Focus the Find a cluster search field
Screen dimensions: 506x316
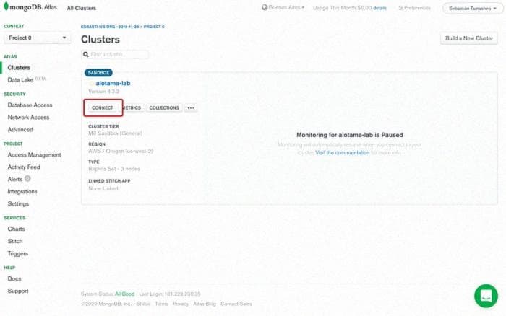(115, 54)
